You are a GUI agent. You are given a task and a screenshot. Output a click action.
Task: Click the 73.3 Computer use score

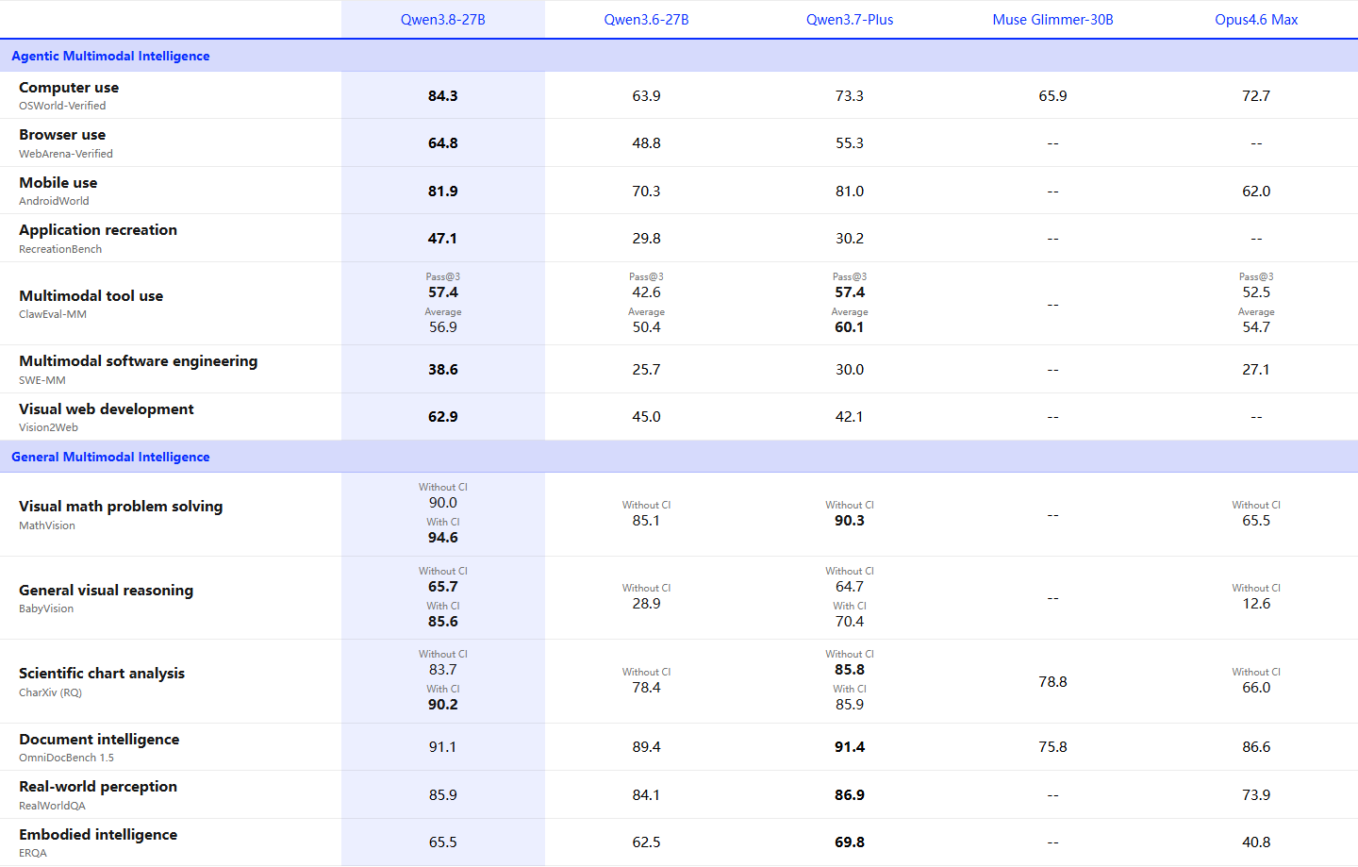[850, 96]
